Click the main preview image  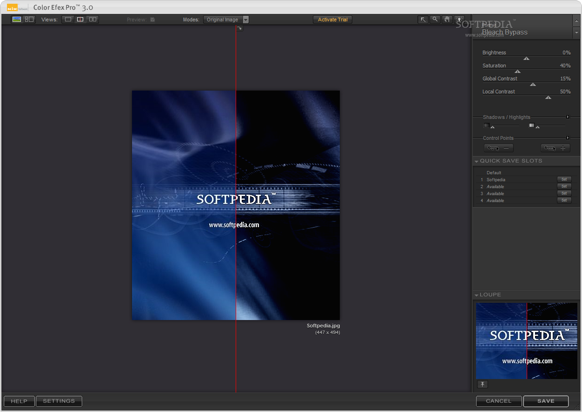tap(236, 205)
